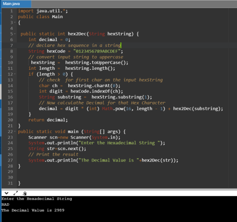
Task: Click the 'return decimal;' statement
Action: click(x=48, y=120)
